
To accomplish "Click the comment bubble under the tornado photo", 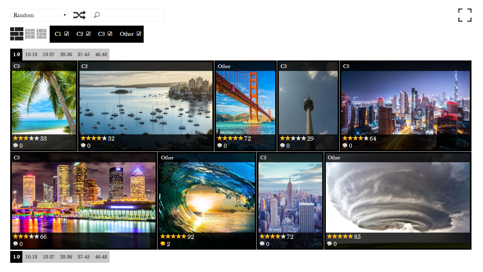I will [329, 244].
